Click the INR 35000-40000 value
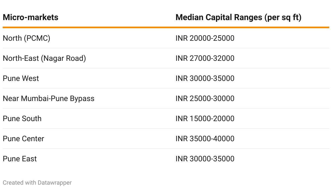 coord(205,139)
